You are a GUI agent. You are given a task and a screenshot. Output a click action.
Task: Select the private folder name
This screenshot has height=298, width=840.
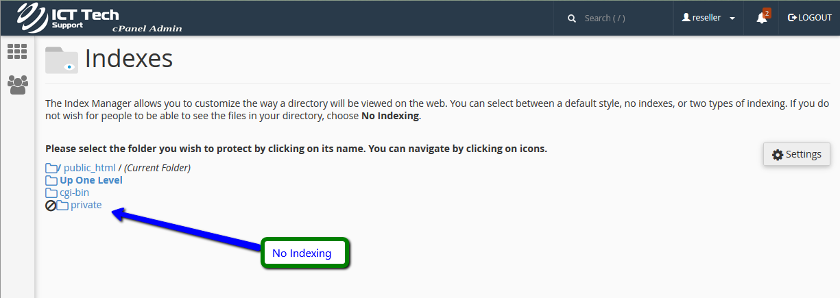[x=86, y=205]
